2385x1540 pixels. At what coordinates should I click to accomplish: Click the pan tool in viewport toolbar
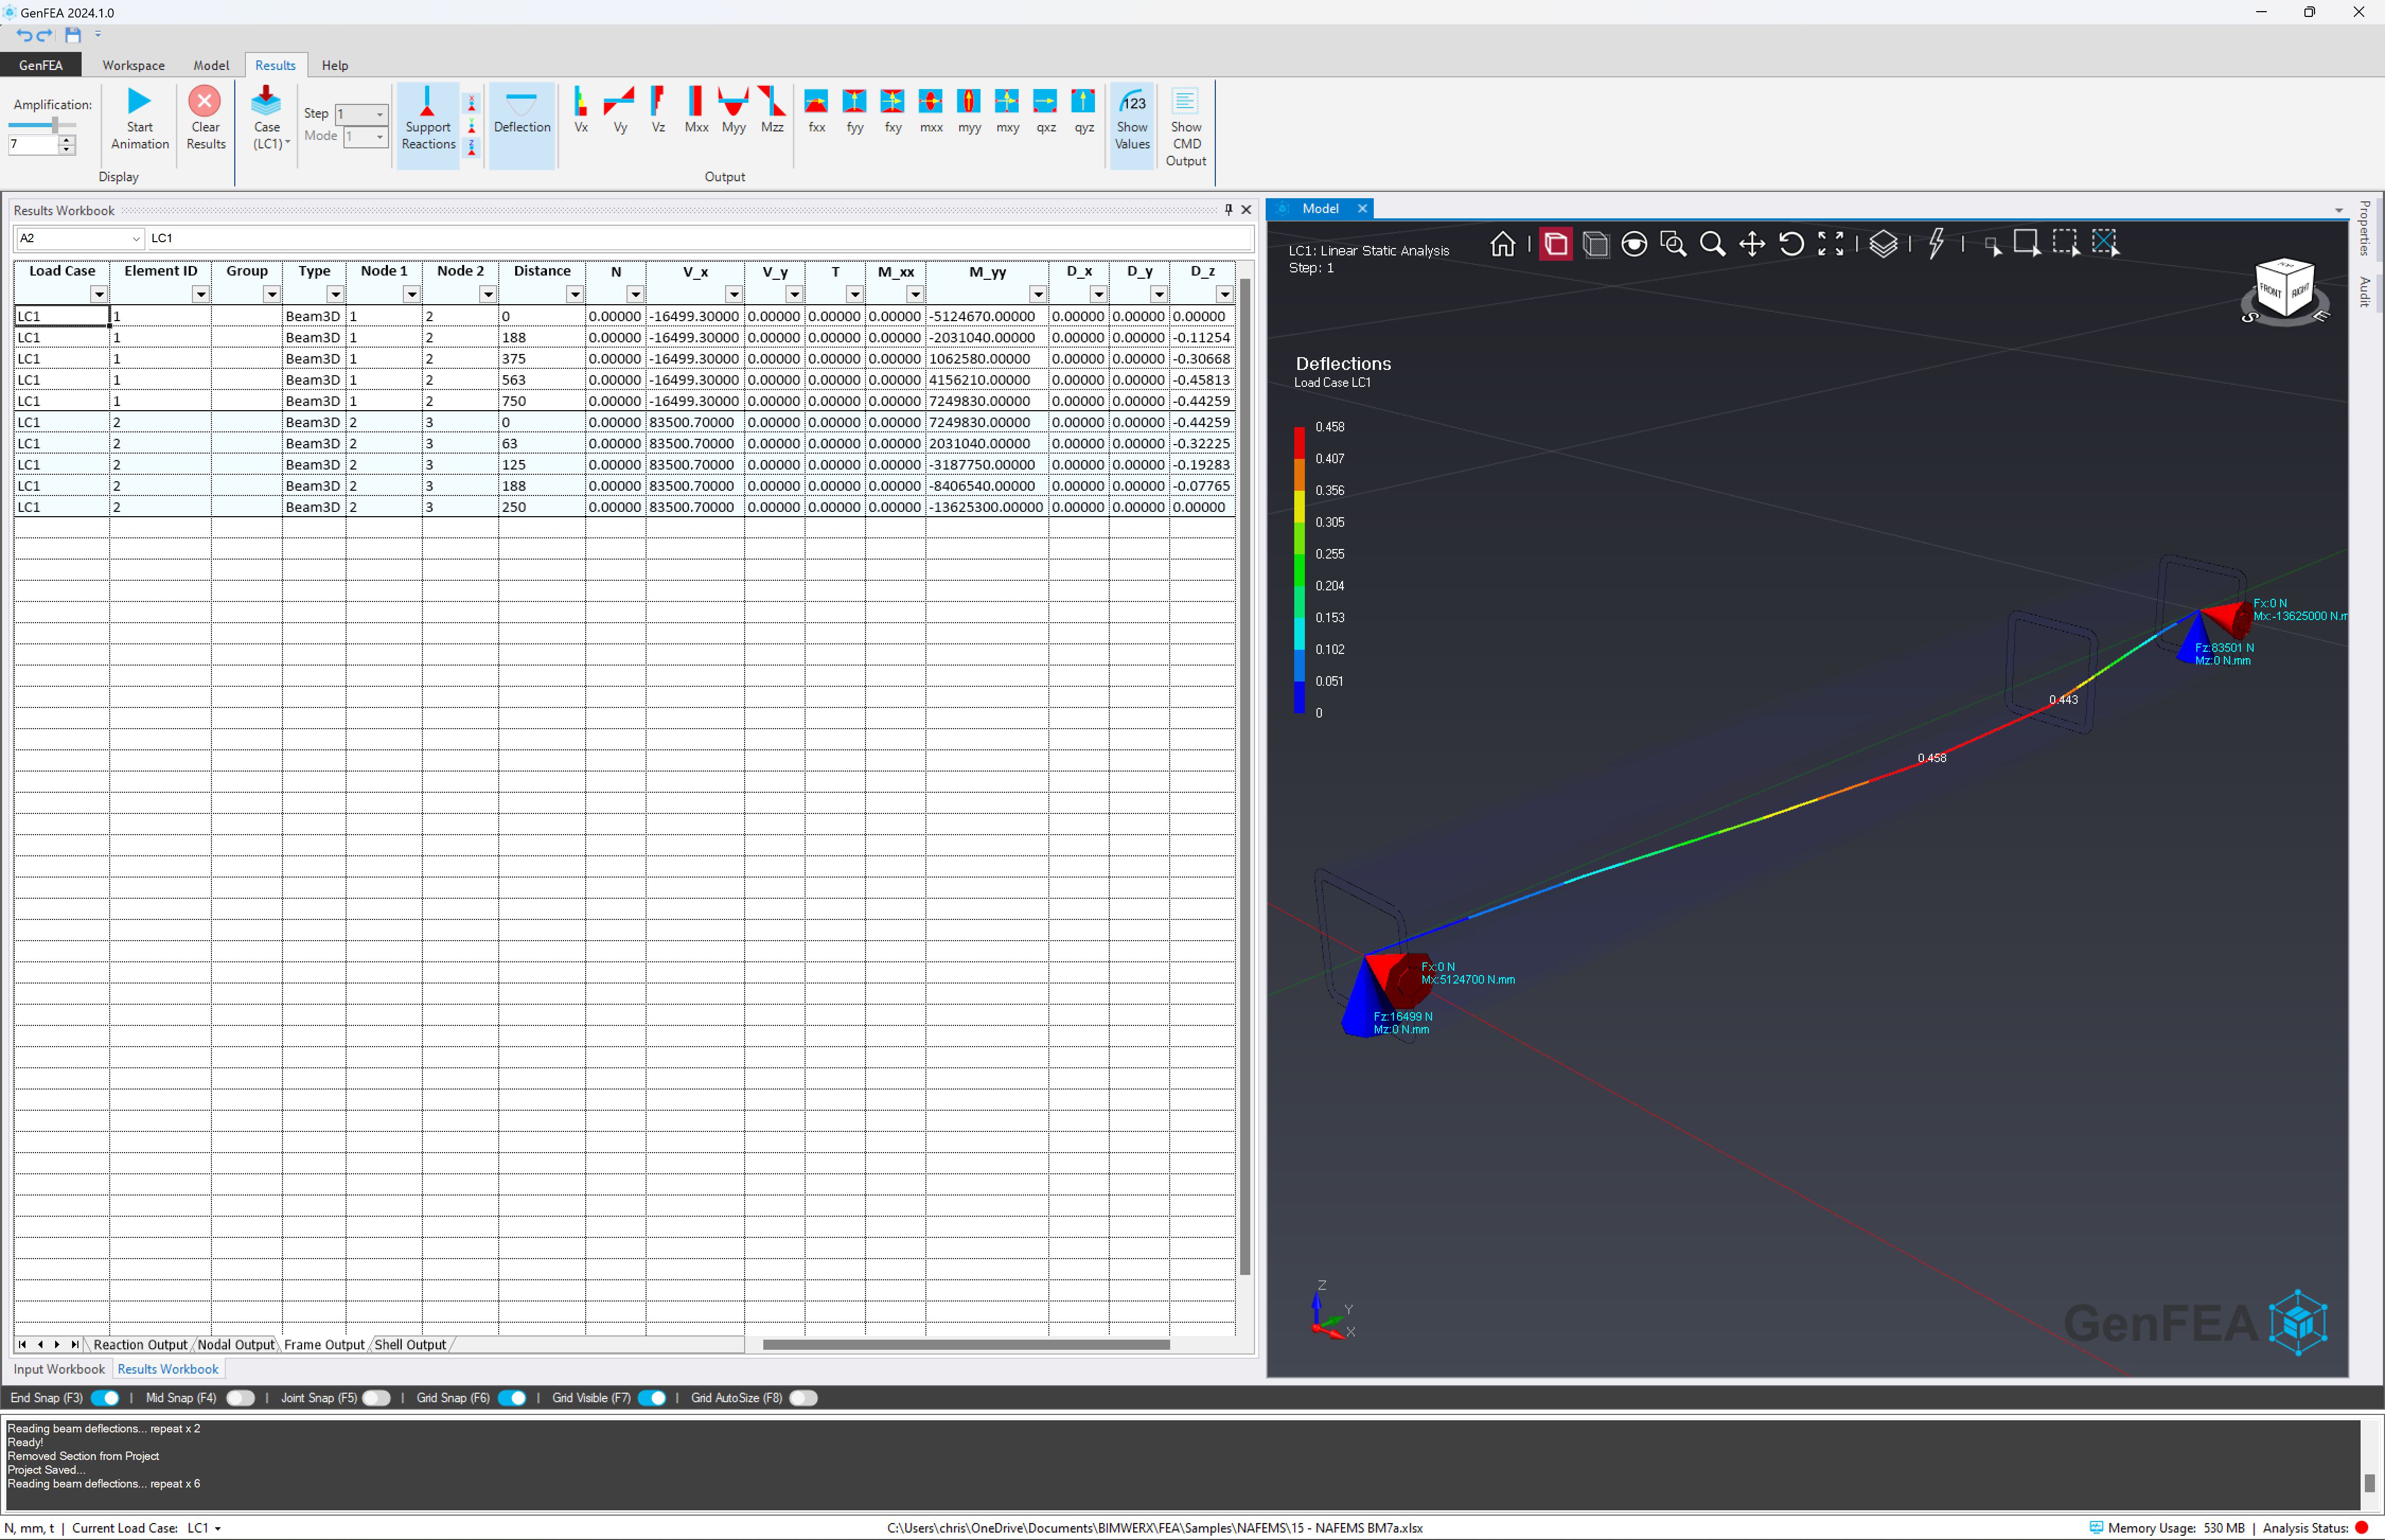click(1752, 244)
